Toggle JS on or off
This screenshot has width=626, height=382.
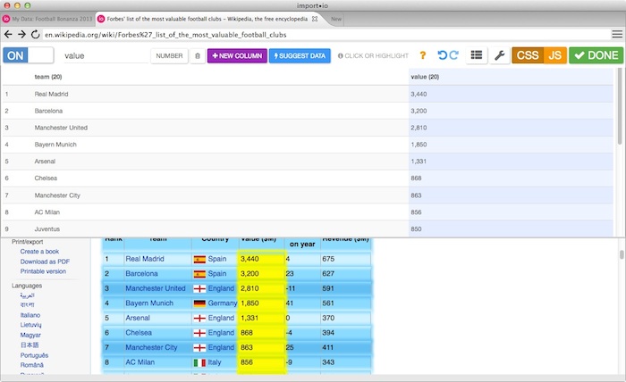(x=555, y=55)
